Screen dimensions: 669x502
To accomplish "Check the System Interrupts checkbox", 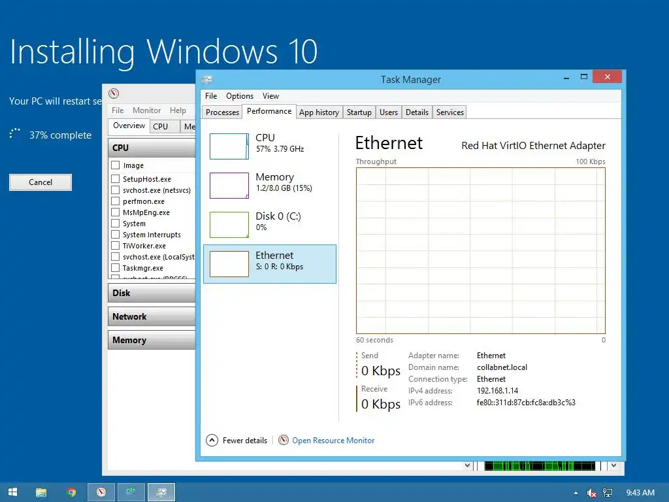I will [x=115, y=234].
